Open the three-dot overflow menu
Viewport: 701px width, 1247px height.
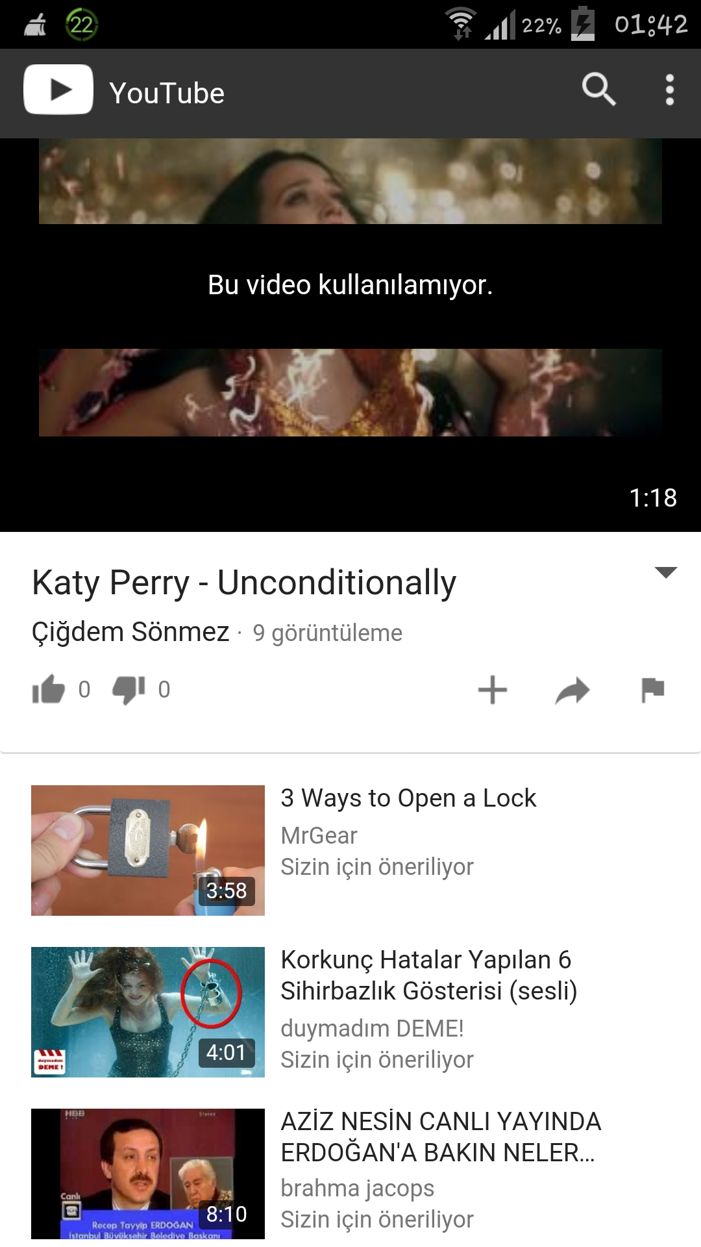(670, 90)
